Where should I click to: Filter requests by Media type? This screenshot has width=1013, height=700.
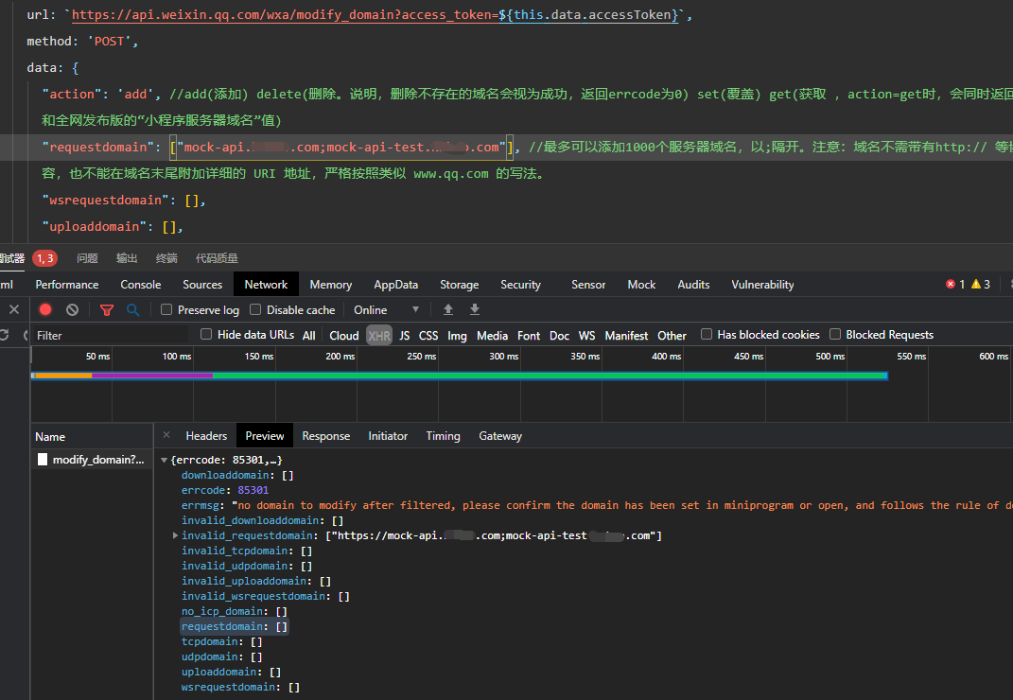tap(492, 336)
